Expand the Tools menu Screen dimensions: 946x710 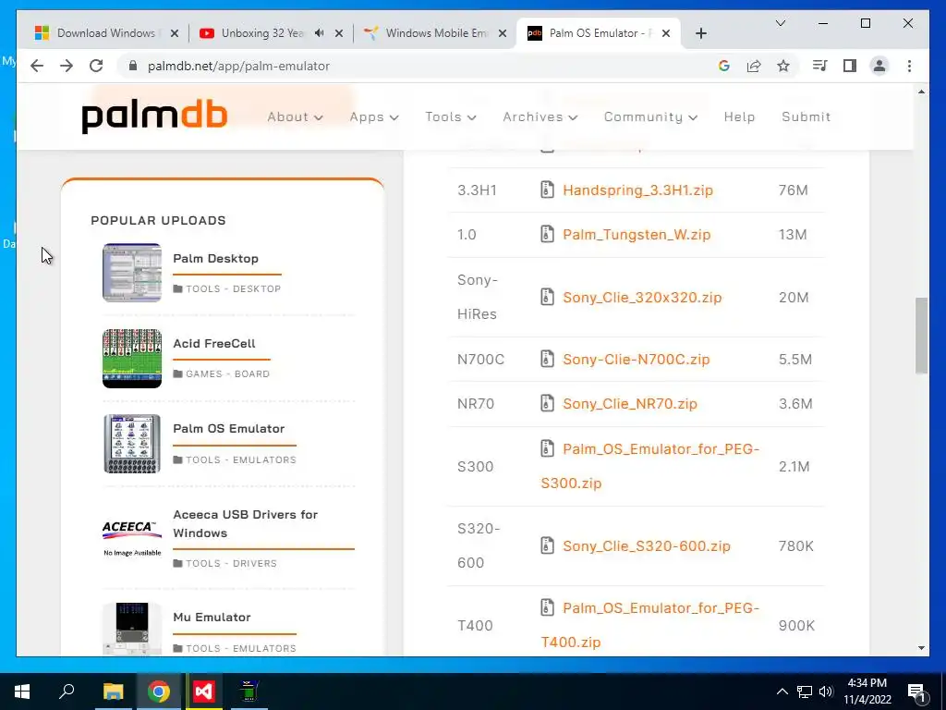click(451, 116)
